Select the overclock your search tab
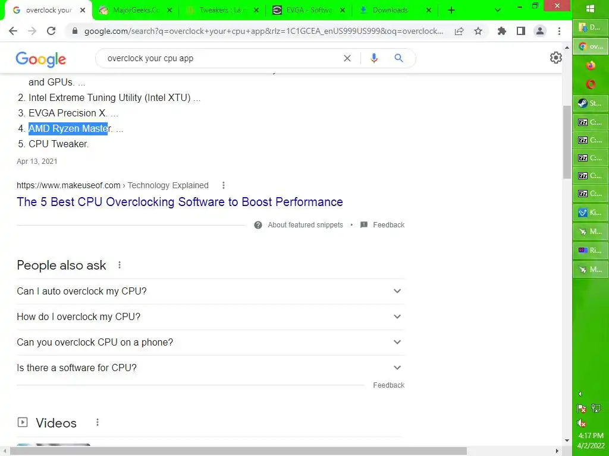This screenshot has height=456, width=609. pyautogui.click(x=48, y=10)
